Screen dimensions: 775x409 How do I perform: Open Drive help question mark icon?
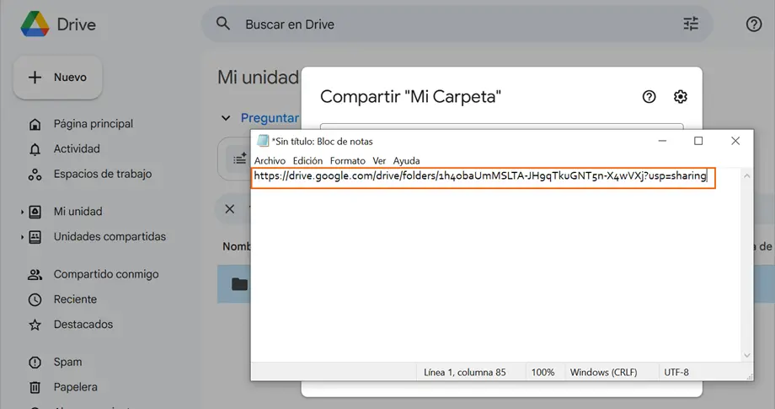click(x=754, y=24)
